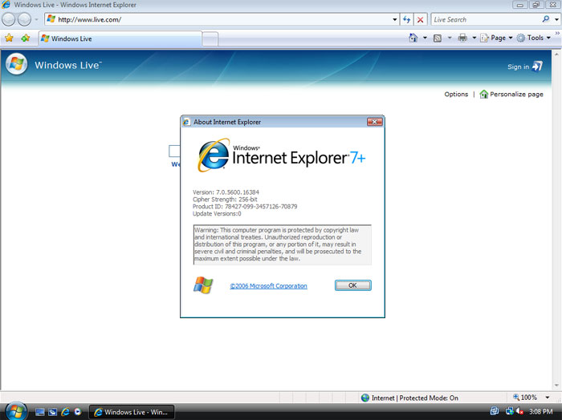The image size is (562, 420).
Task: Click the Options link
Action: [456, 94]
